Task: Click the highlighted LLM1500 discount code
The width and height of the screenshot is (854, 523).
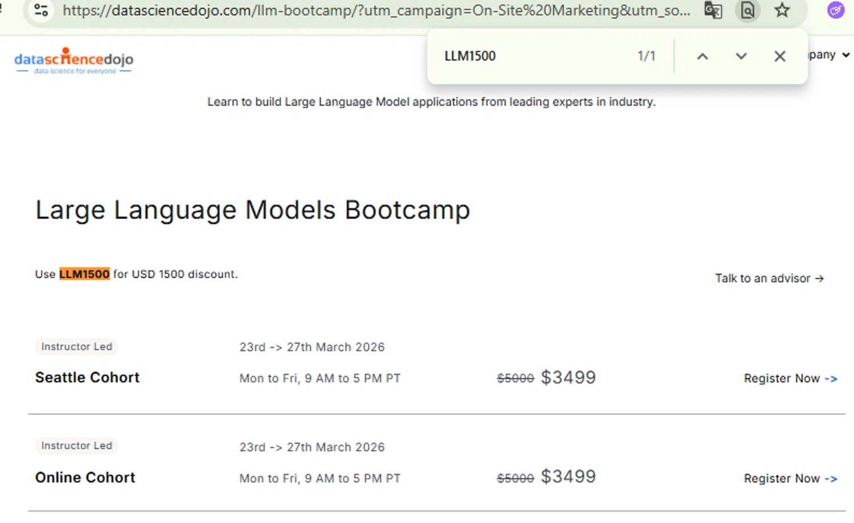Action: pos(84,274)
